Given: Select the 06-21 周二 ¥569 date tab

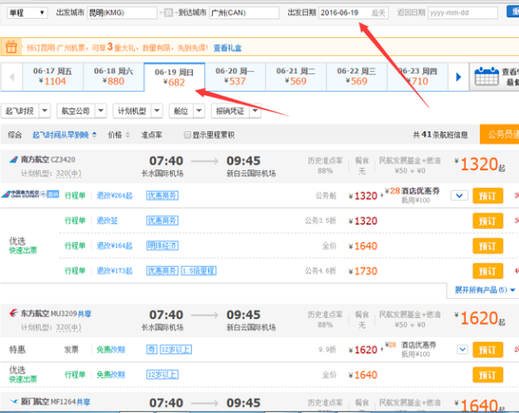Looking at the screenshot, I should (x=296, y=76).
